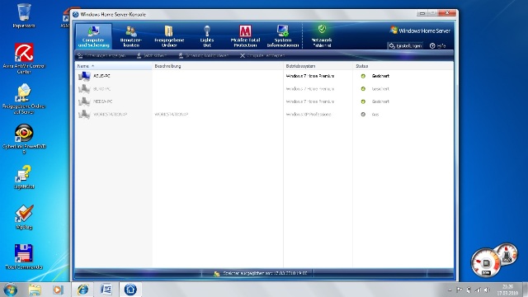Click the Windows XP Professional cell
528x297 pixels.
tap(309, 115)
